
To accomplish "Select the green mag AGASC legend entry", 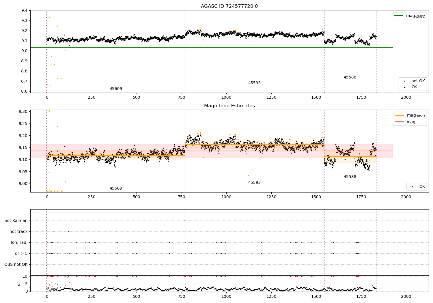I will [x=410, y=16].
